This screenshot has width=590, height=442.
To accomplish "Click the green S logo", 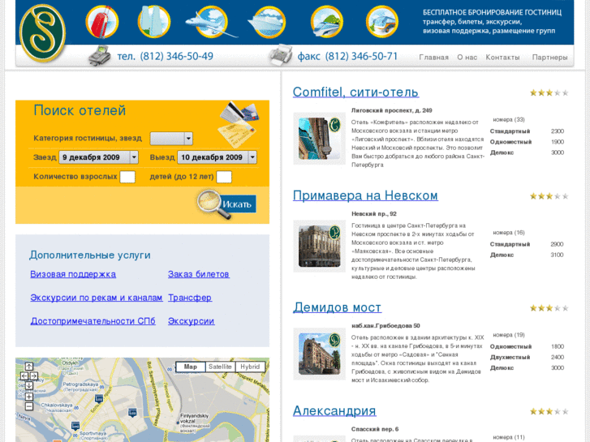I will [x=42, y=32].
